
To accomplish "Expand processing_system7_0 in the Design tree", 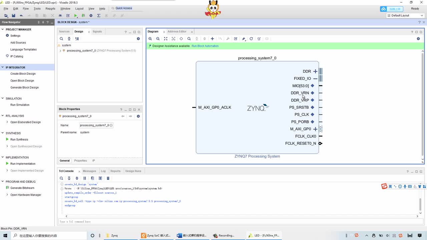I will coord(60,51).
